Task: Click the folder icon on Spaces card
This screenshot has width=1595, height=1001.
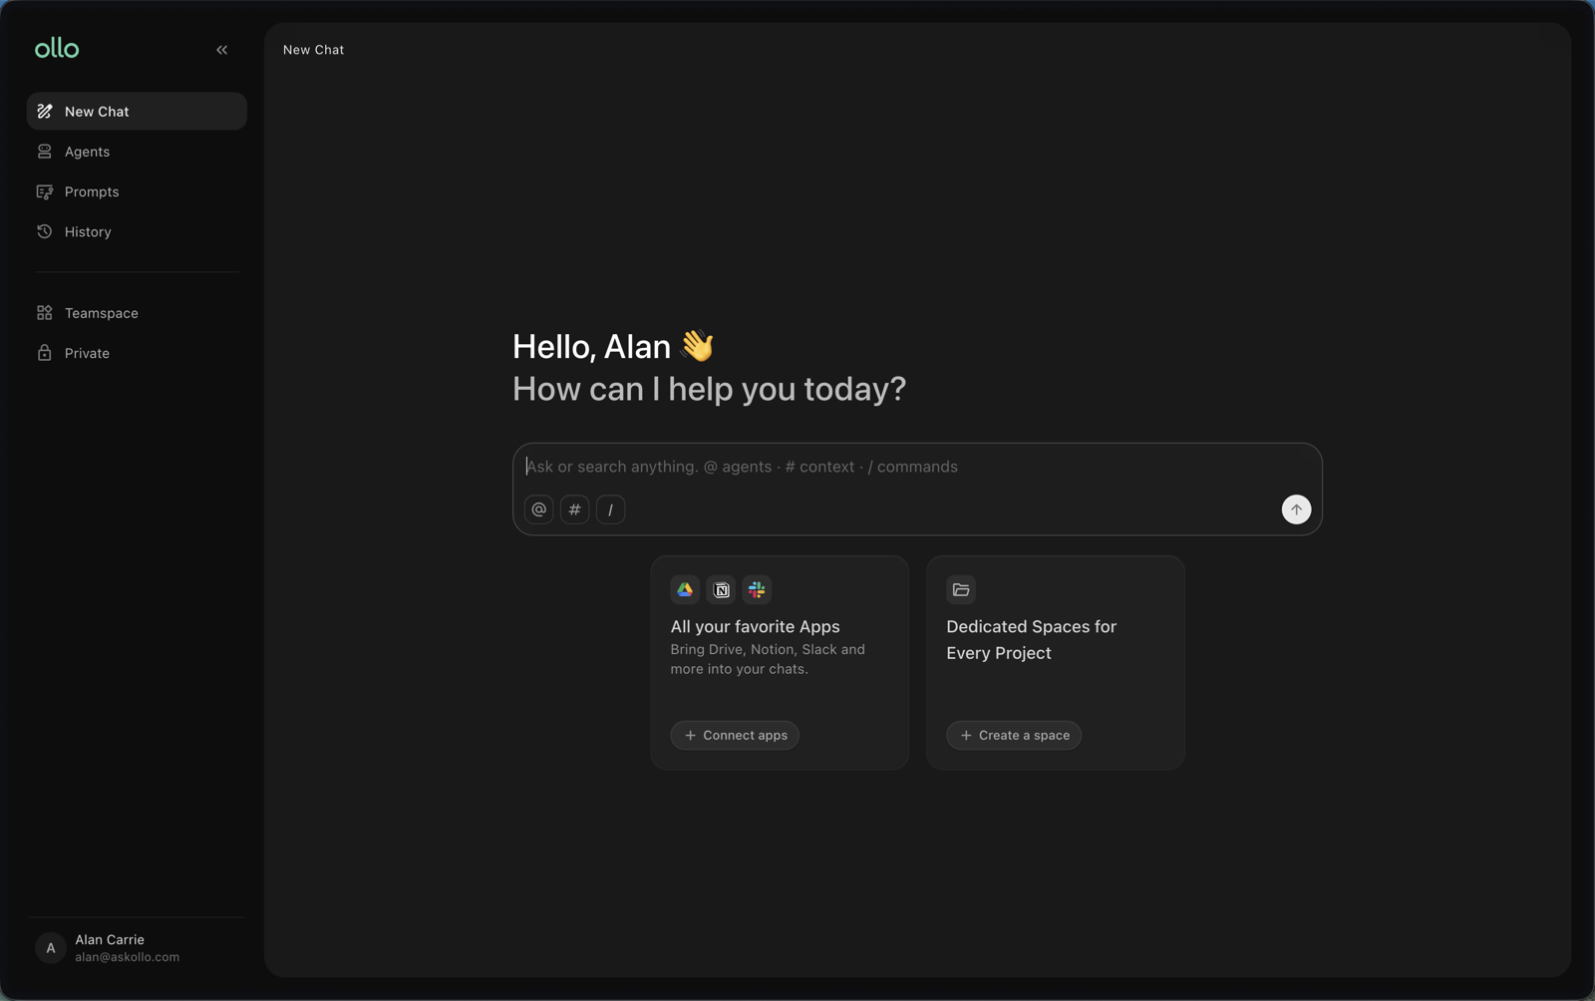Action: [x=961, y=590]
